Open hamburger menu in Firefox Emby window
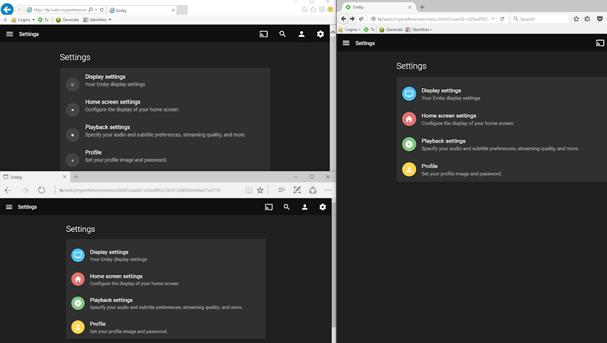 [346, 43]
